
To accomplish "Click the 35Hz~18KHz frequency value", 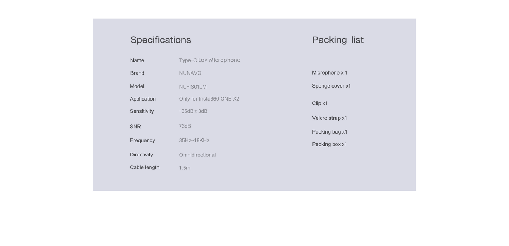I will 194,140.
